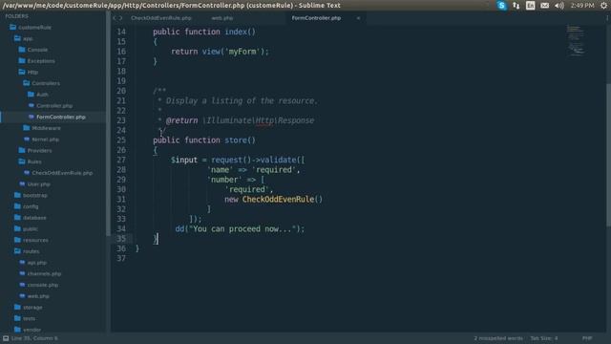Open the Skype tray icon
The image size is (611, 344).
click(501, 6)
